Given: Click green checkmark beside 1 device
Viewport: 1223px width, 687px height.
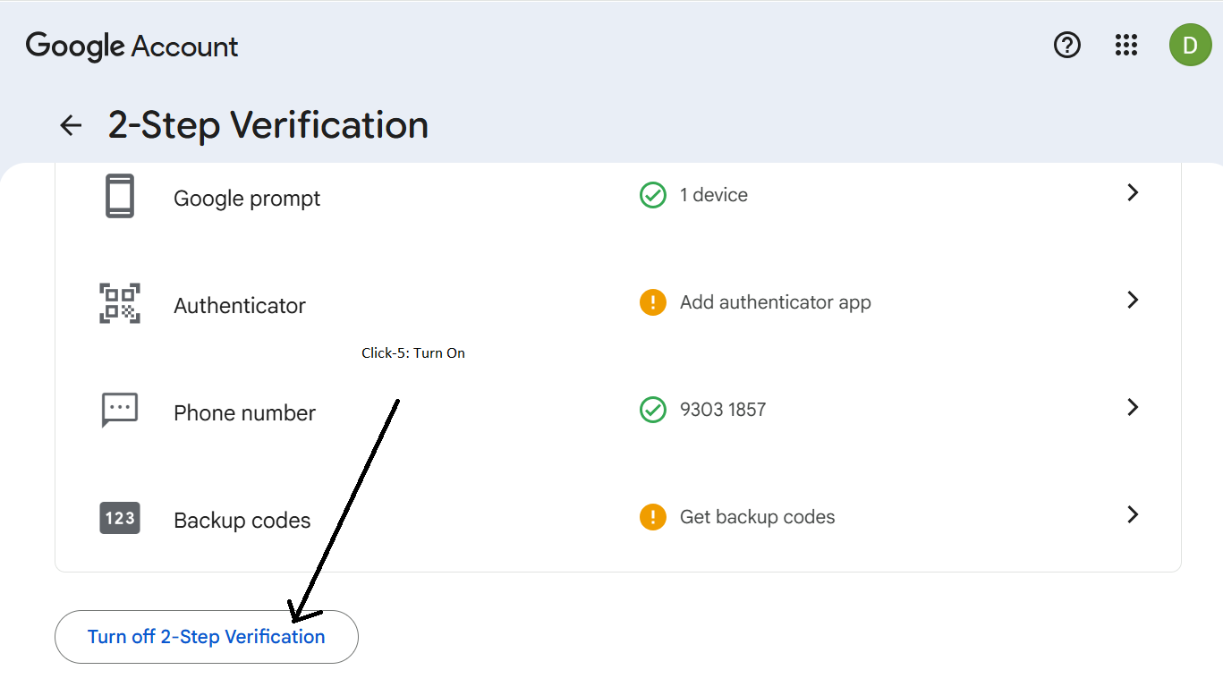Looking at the screenshot, I should pyautogui.click(x=653, y=195).
